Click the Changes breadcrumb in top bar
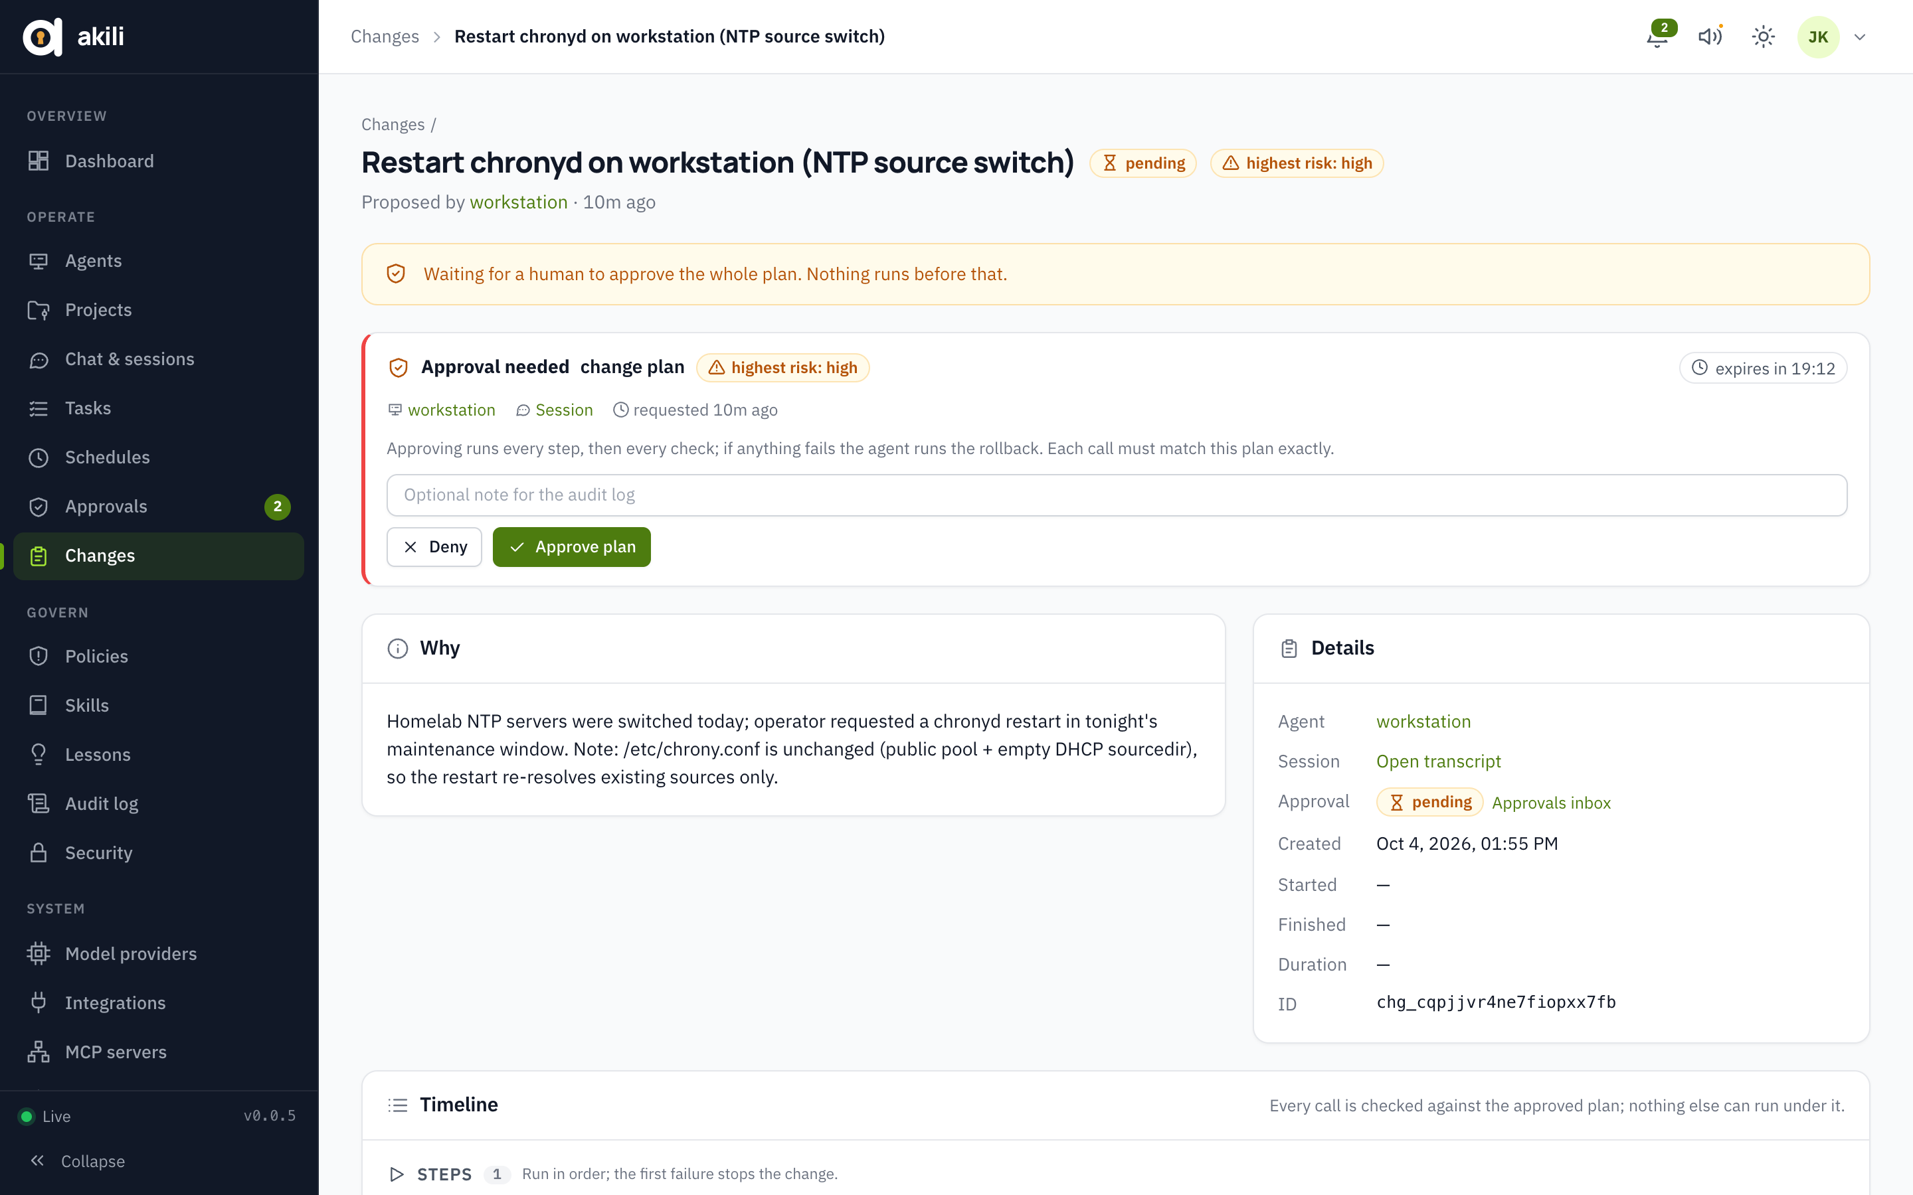This screenshot has height=1195, width=1913. 385,37
